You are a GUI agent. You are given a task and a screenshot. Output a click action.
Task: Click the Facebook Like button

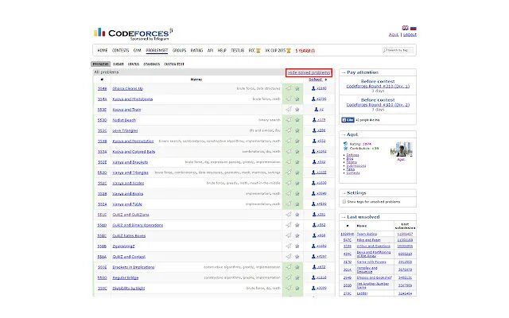(348, 120)
